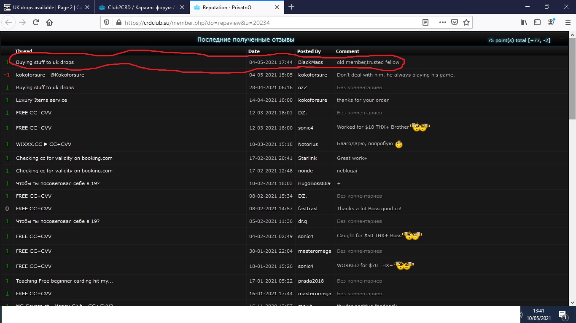Viewport: 576px width, 323px height.
Task: Toggle the sidebars view icon
Action: point(537,23)
